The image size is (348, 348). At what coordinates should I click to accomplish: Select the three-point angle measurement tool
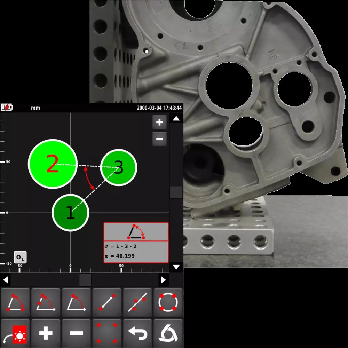(x=15, y=302)
